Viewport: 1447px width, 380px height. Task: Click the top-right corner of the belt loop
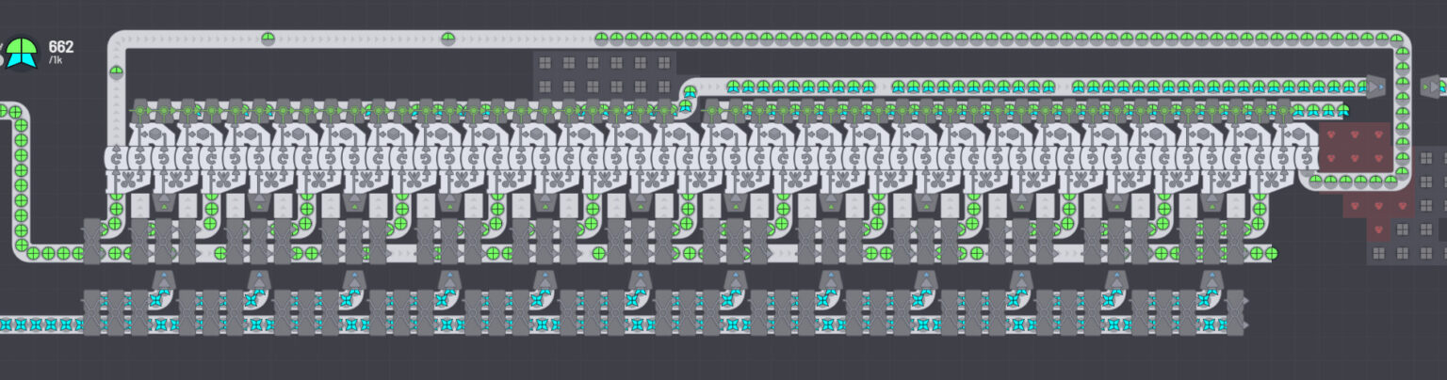[1400, 41]
